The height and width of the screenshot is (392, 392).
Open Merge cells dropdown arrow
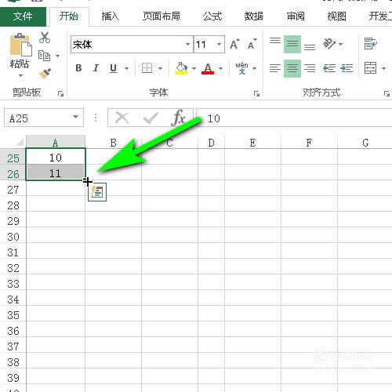pos(383,68)
